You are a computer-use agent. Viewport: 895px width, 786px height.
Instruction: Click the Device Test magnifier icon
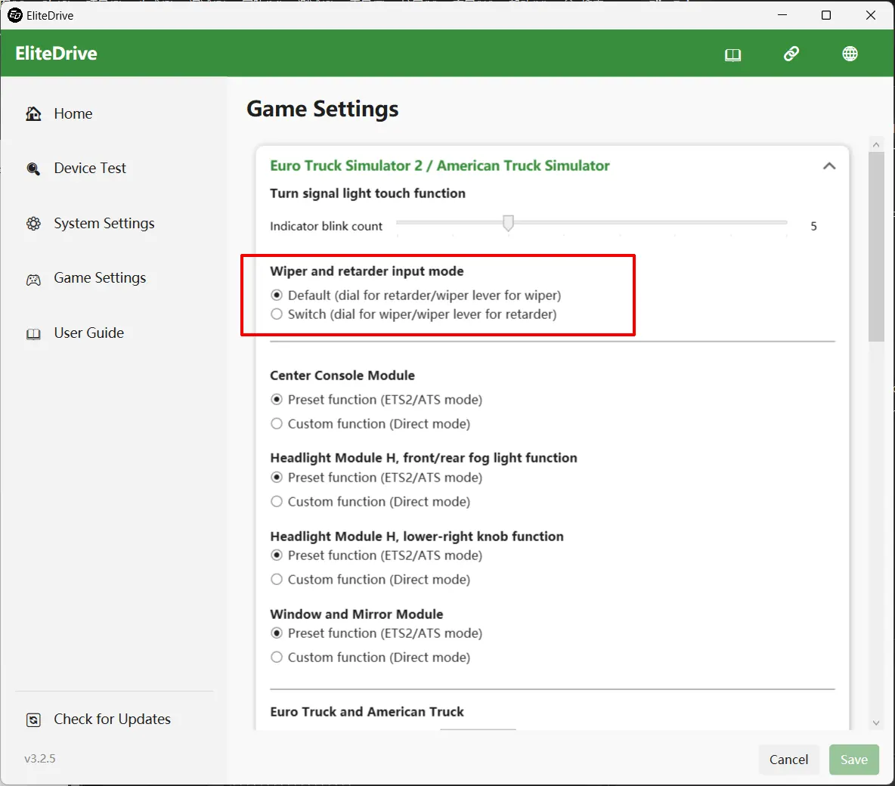tap(34, 169)
